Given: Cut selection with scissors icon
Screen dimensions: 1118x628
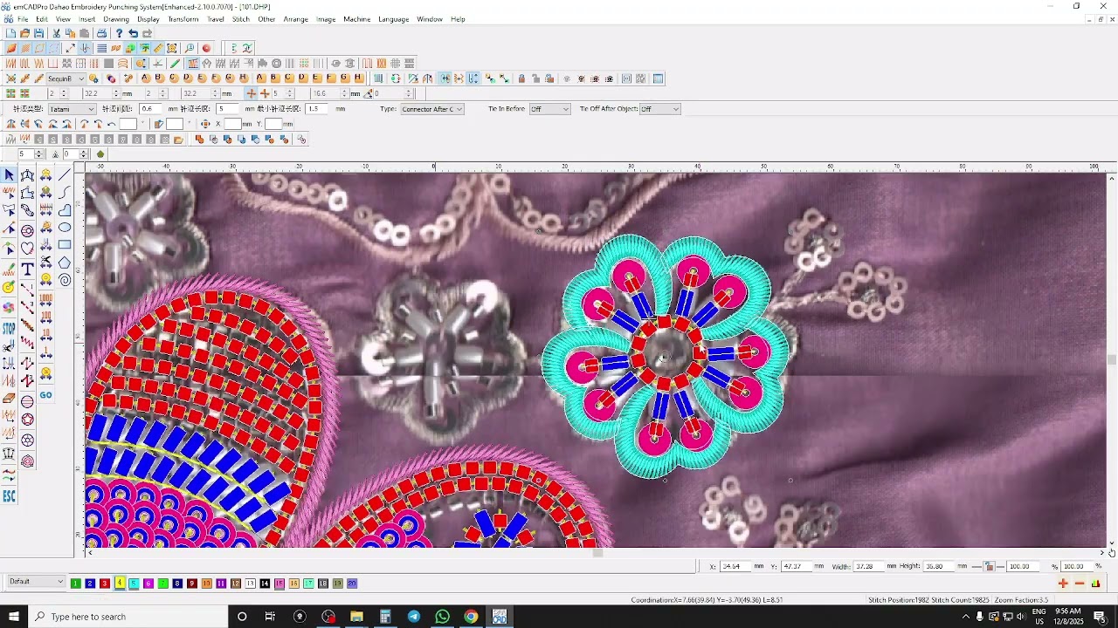Looking at the screenshot, I should (56, 33).
